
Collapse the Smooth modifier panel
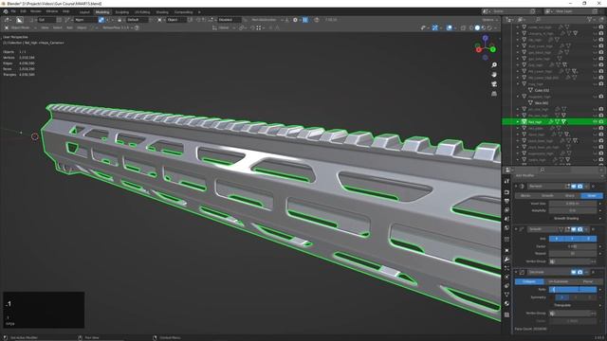(x=516, y=229)
